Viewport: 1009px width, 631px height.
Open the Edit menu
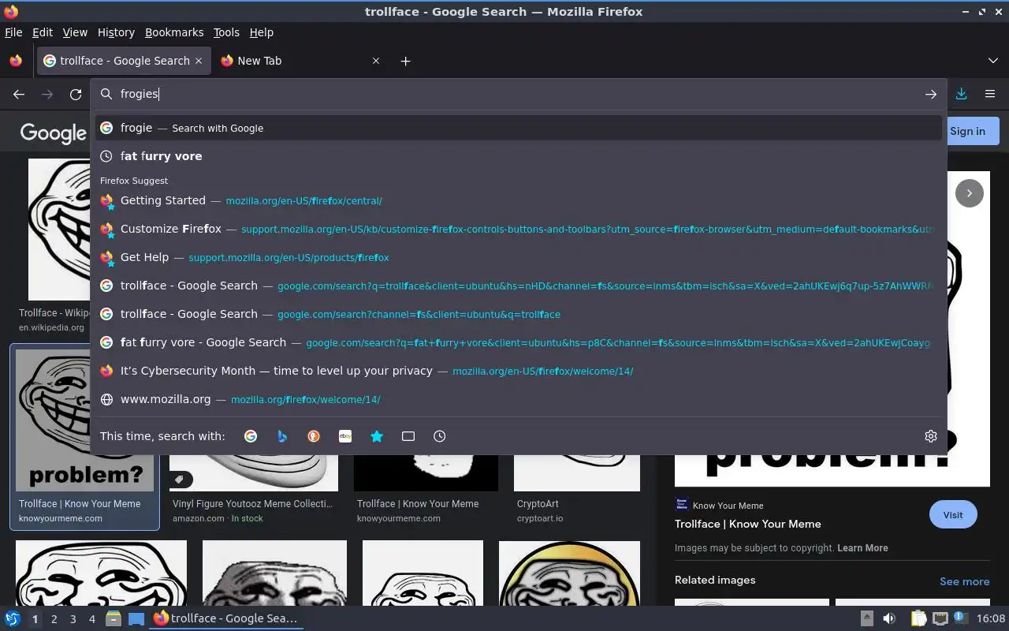pos(43,32)
